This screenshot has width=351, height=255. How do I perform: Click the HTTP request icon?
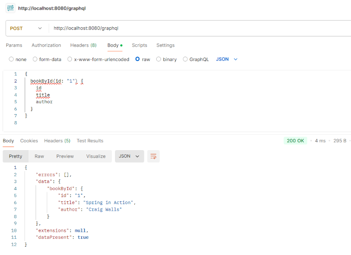coord(11,8)
